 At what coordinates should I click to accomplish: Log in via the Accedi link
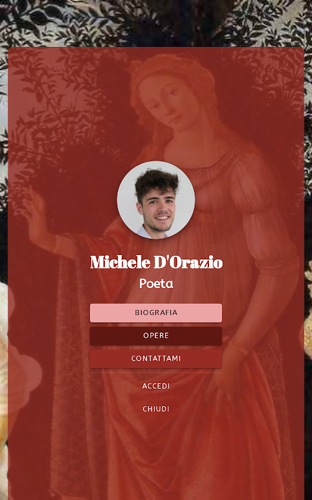click(156, 386)
